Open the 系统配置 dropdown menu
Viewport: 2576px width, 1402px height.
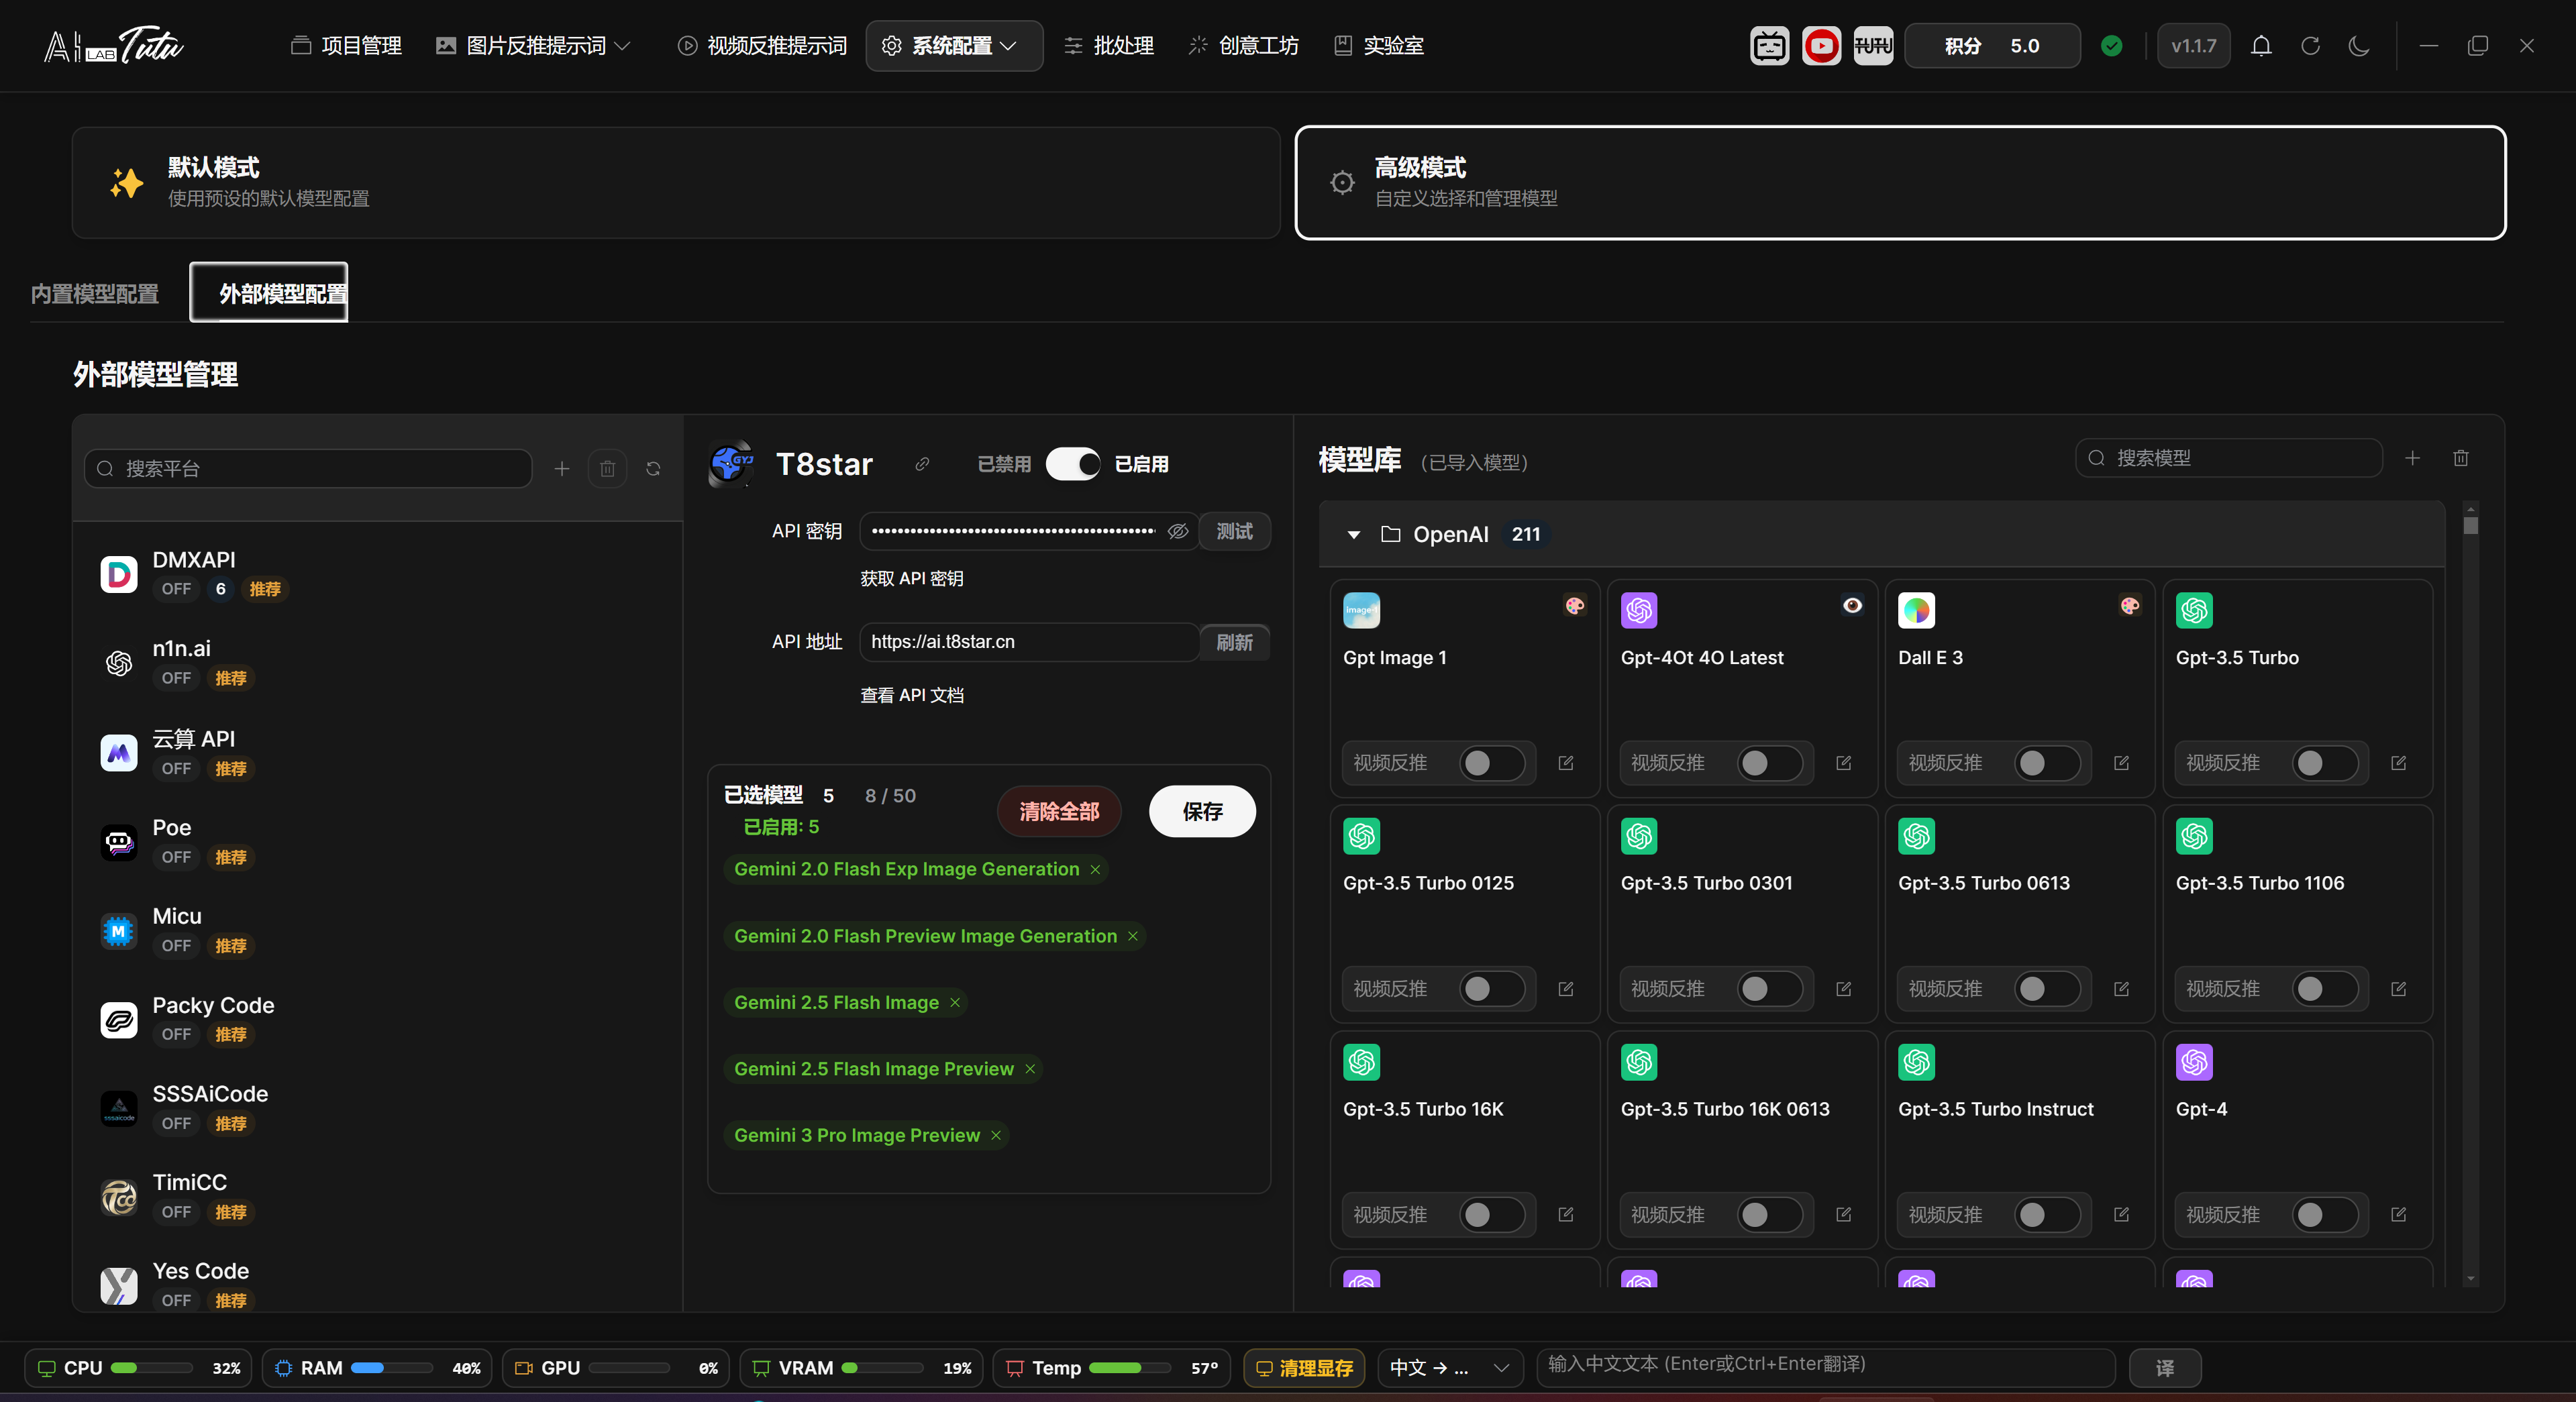[954, 46]
